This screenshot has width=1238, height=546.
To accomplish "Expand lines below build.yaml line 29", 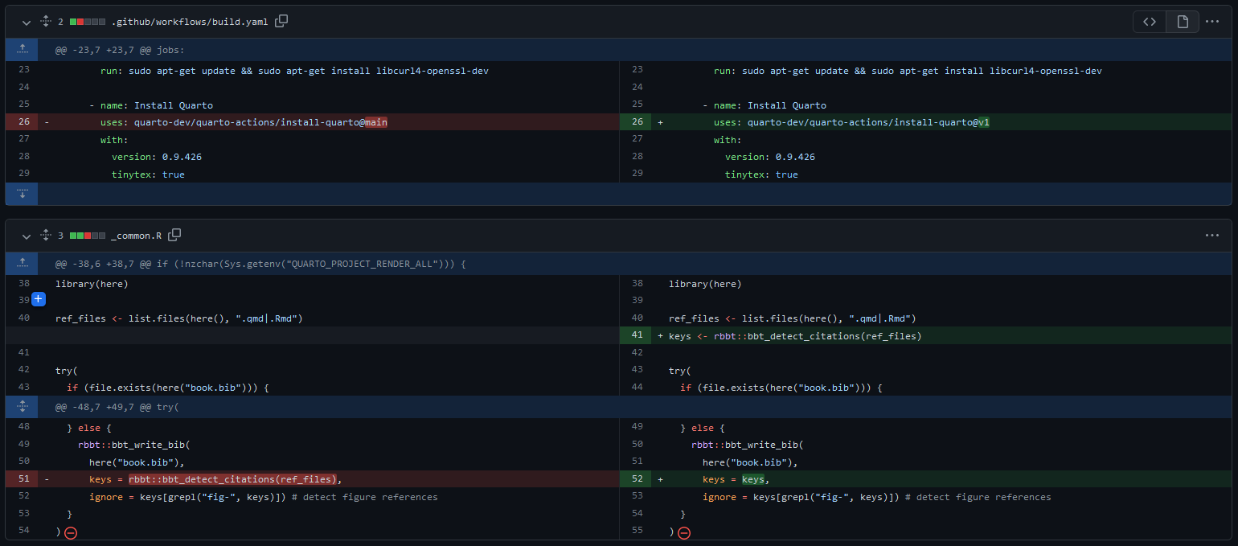I will point(23,194).
